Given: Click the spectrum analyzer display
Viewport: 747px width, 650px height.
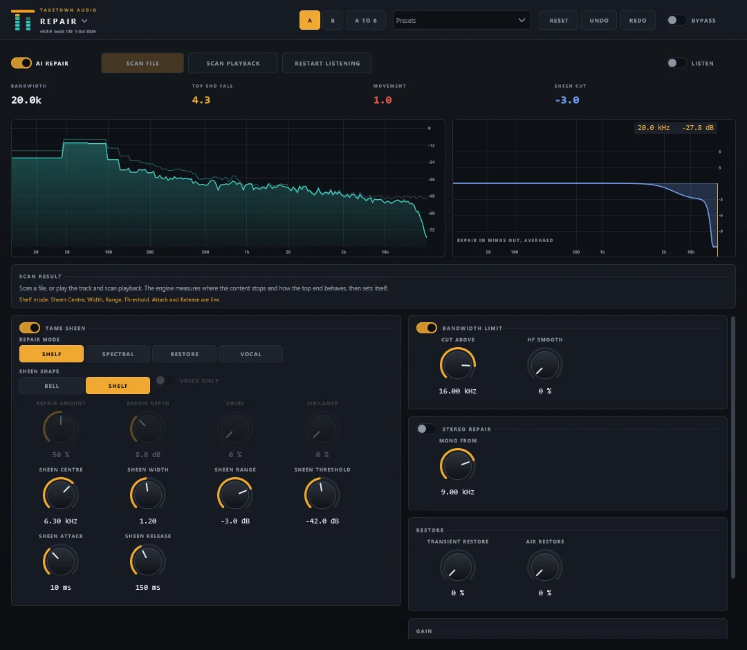Looking at the screenshot, I should click(228, 188).
